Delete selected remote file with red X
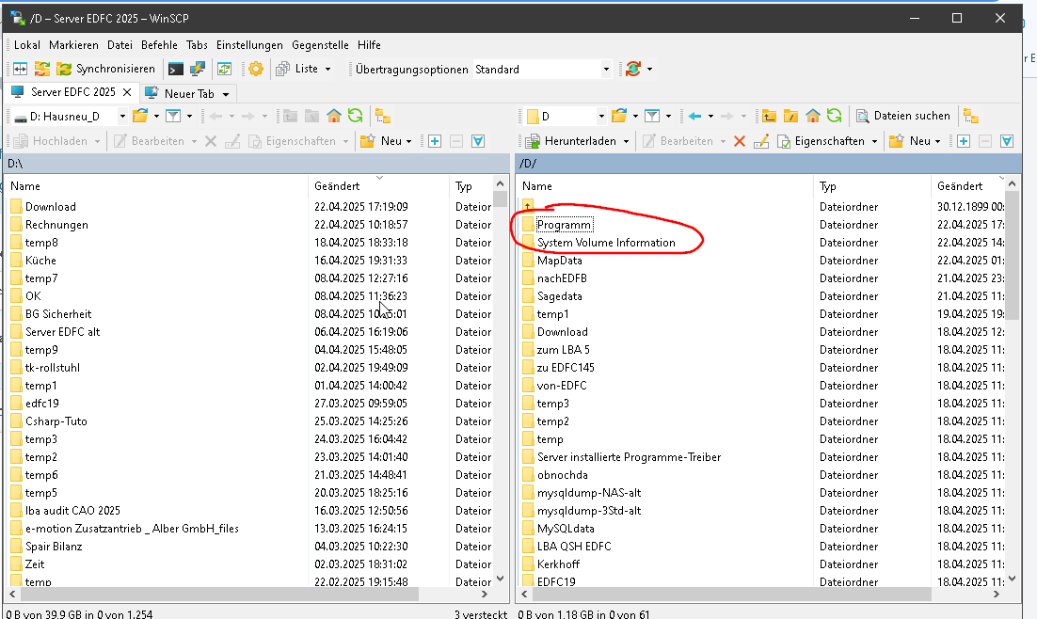Image resolution: width=1037 pixels, height=619 pixels. (x=739, y=141)
